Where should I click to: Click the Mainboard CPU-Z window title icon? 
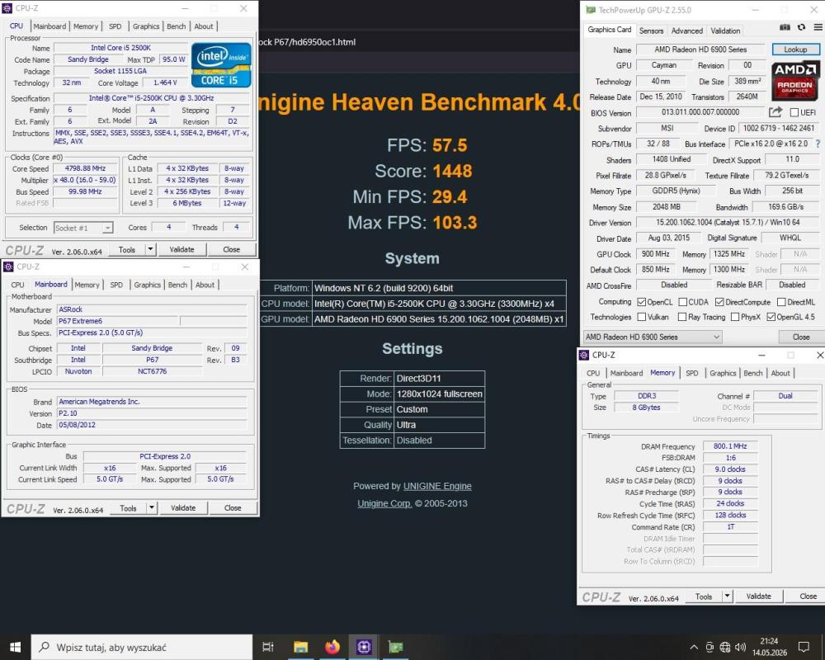(8, 266)
